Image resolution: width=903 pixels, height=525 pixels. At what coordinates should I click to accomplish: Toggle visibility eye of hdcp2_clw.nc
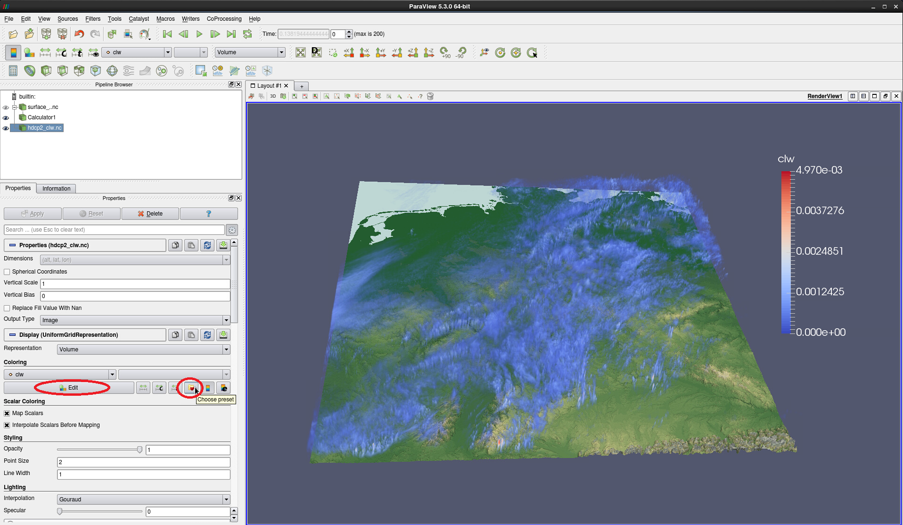tap(6, 128)
